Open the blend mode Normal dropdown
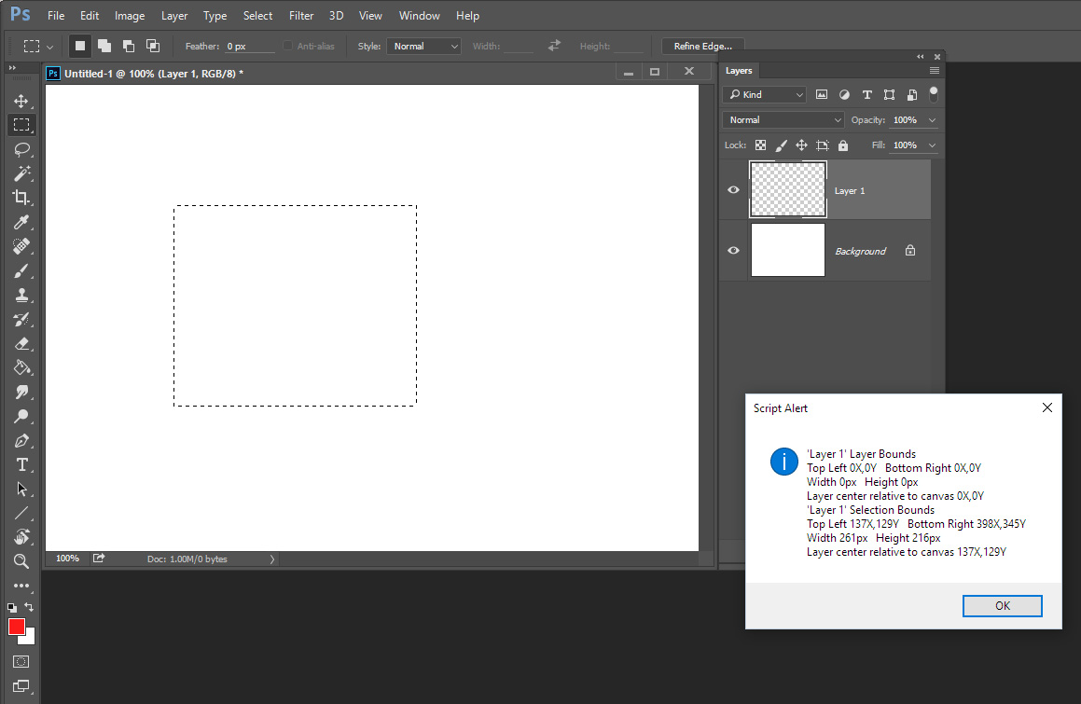This screenshot has height=704, width=1081. point(783,120)
